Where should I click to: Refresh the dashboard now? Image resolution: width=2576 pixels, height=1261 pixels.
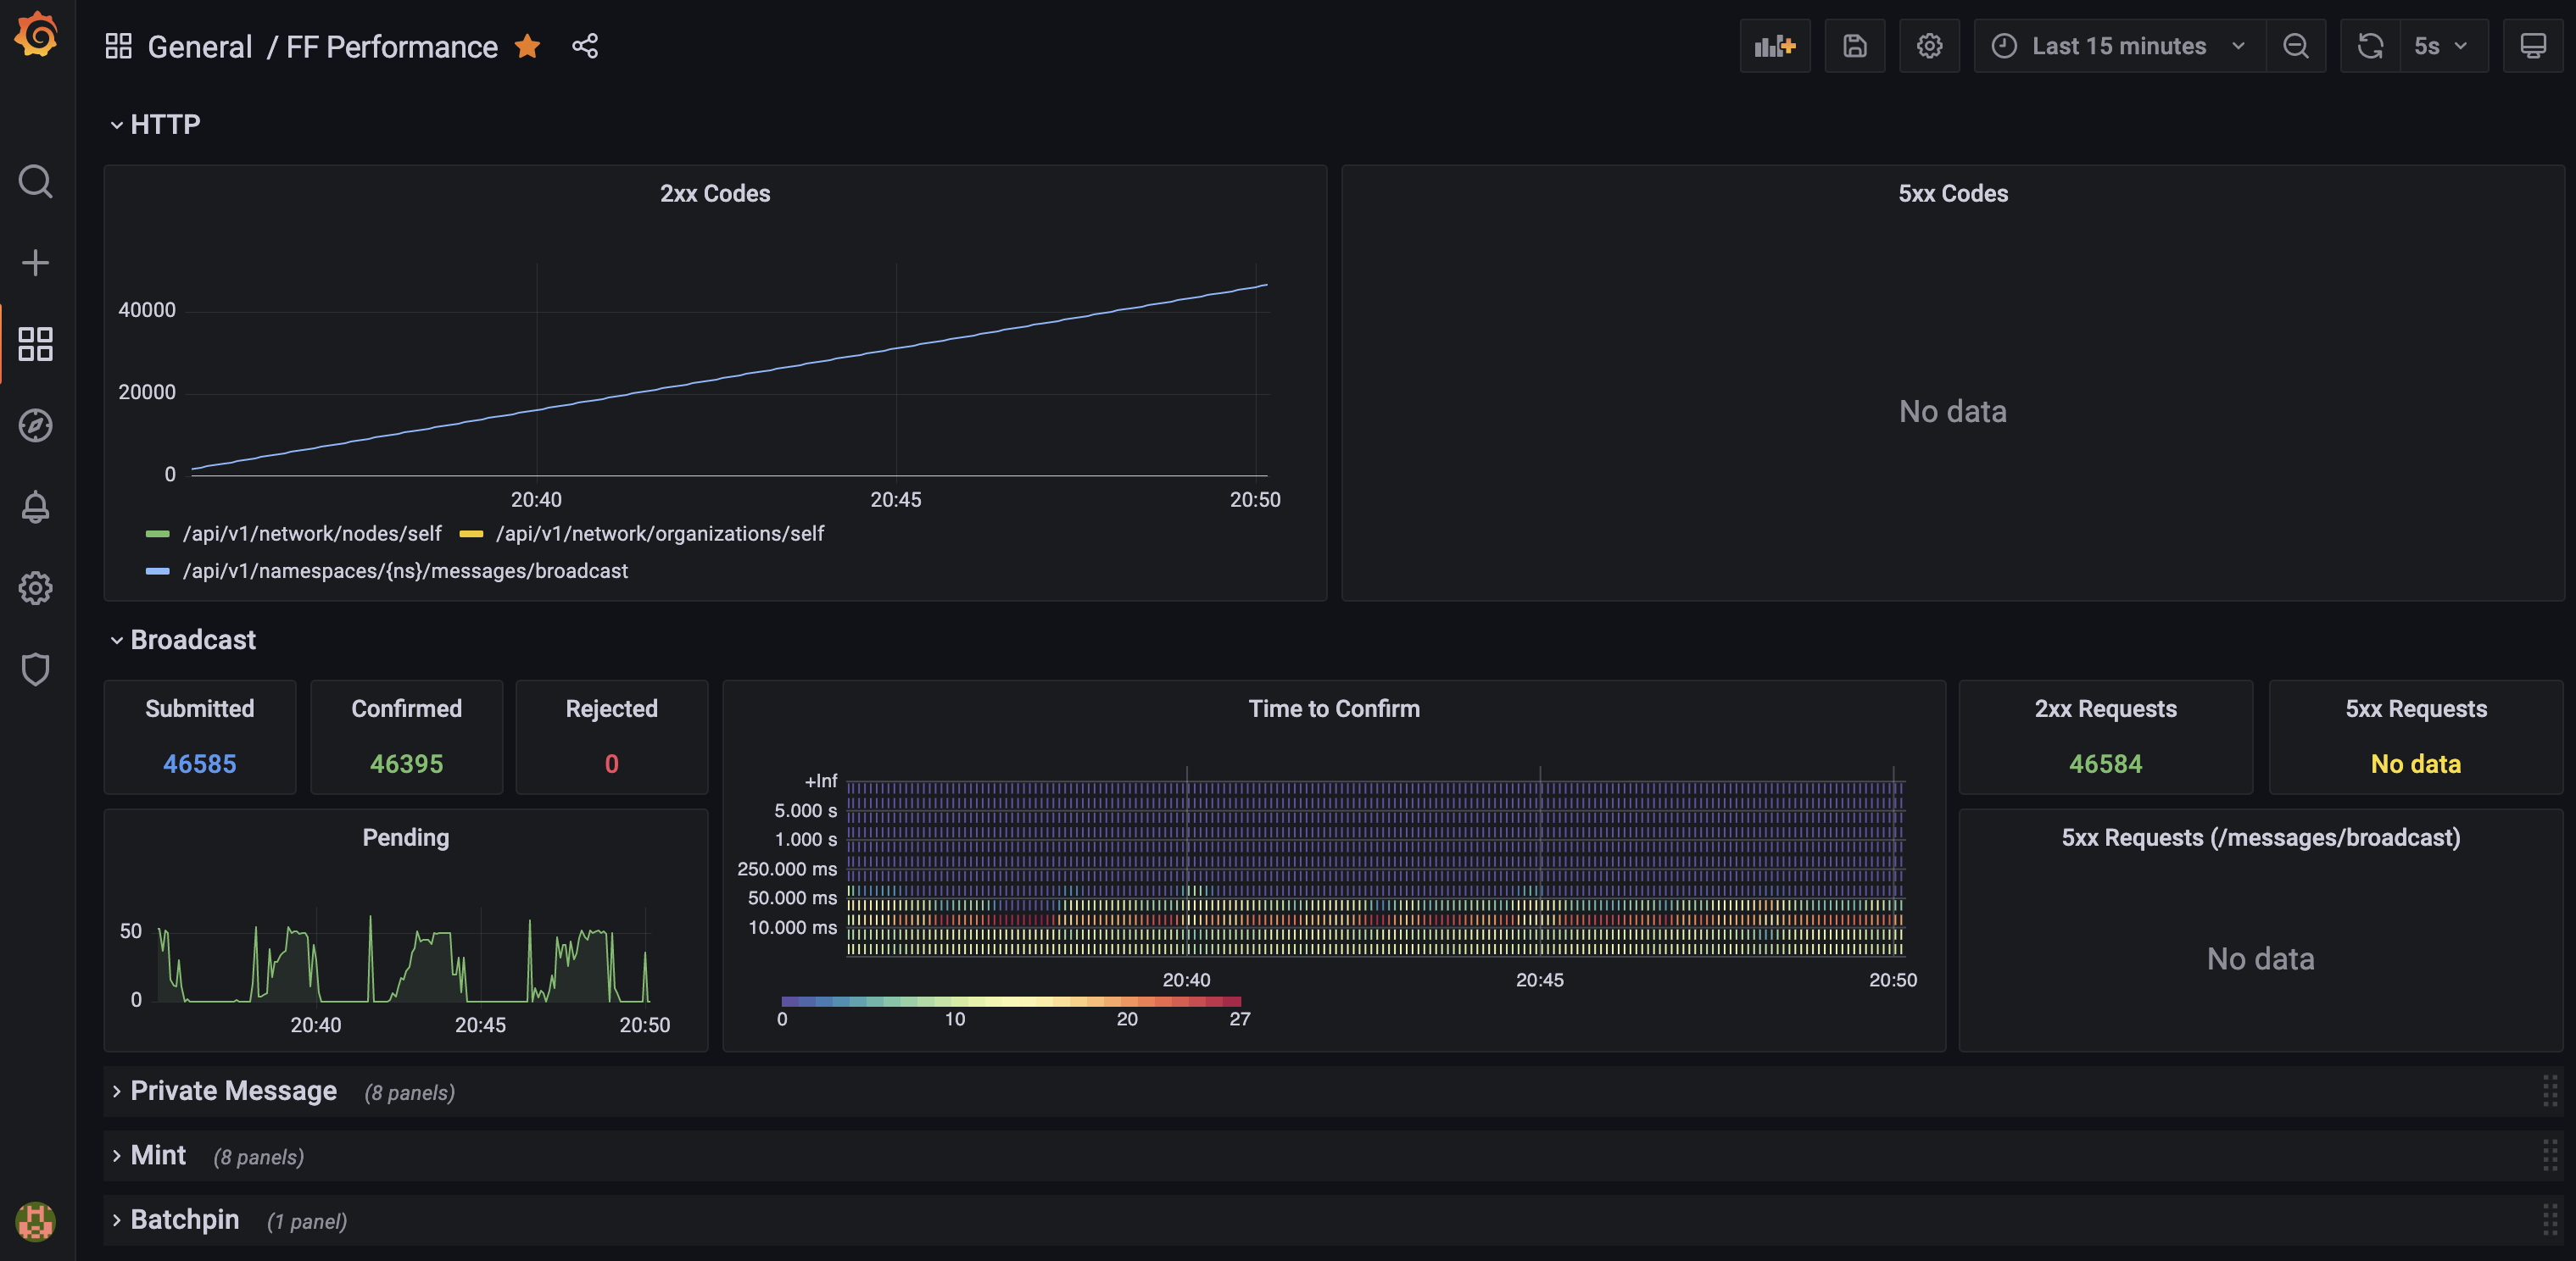click(x=2371, y=46)
